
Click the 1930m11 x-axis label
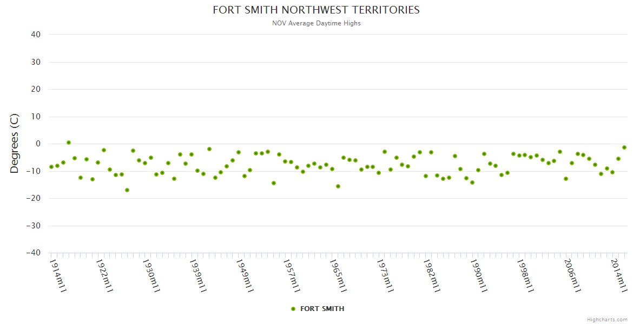pyautogui.click(x=151, y=275)
